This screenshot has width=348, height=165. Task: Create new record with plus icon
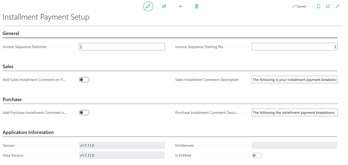click(180, 6)
